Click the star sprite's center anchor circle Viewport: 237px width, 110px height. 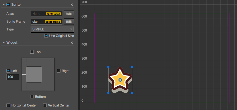120,80
